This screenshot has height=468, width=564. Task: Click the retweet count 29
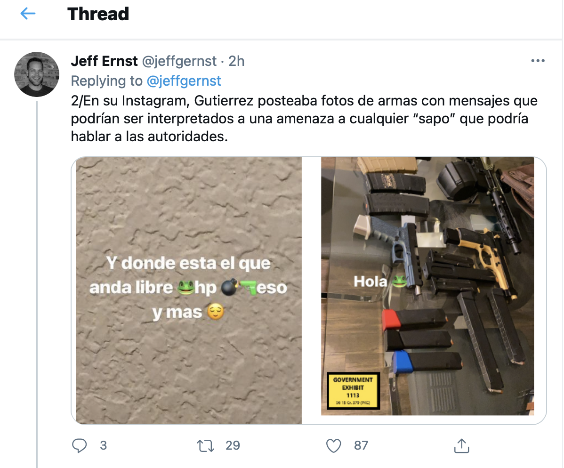coord(233,445)
